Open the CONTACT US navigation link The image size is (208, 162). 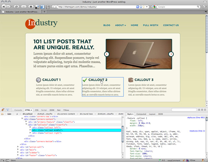[x=171, y=25]
